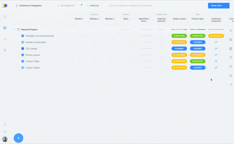The height and width of the screenshot is (144, 234).
Task: Select the Release 3 column header
Action: (110, 19)
